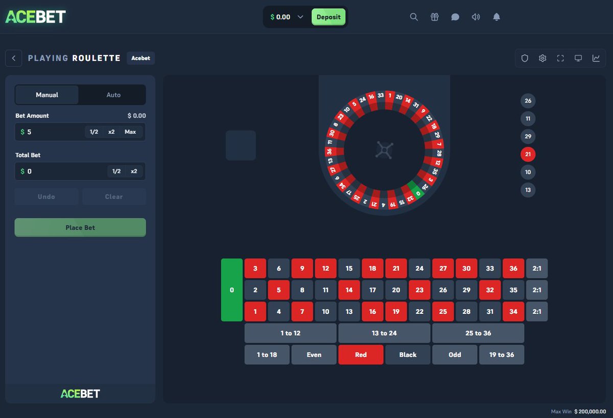Click the roulette wheel center
Image resolution: width=613 pixels, height=418 pixels.
384,150
